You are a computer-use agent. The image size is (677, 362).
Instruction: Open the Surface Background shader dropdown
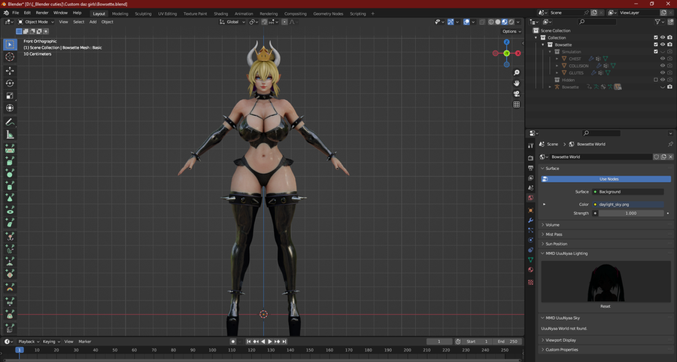point(628,192)
